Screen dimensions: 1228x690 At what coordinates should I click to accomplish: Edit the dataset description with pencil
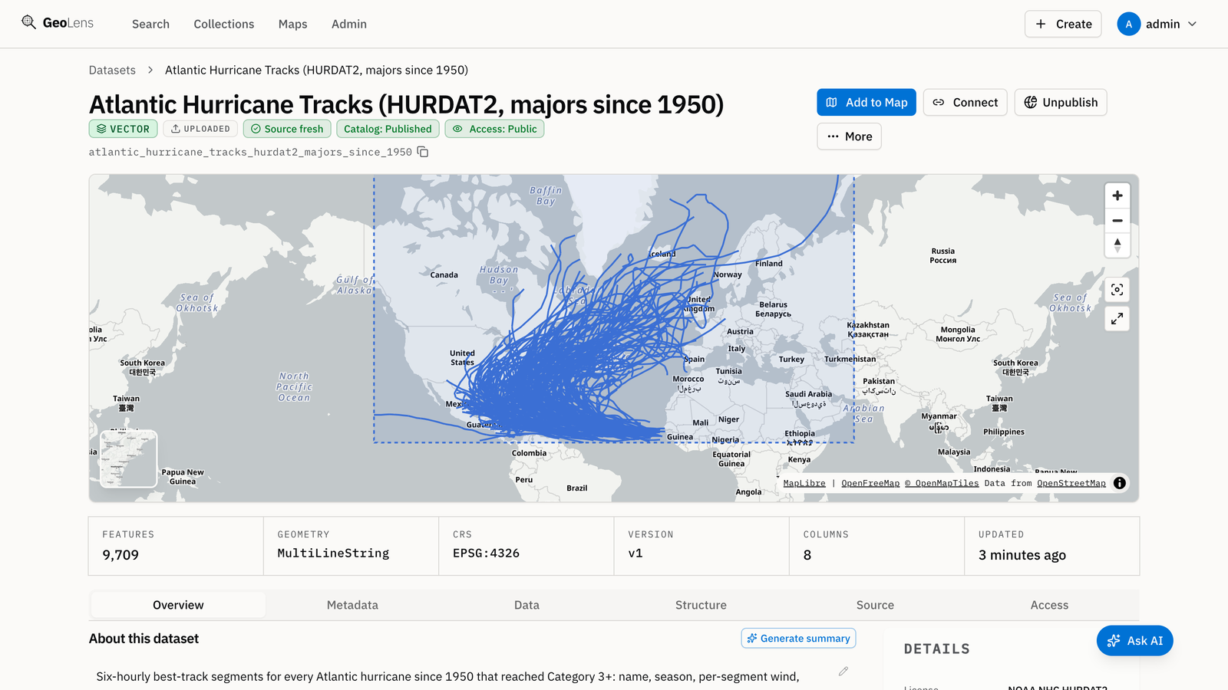point(843,672)
